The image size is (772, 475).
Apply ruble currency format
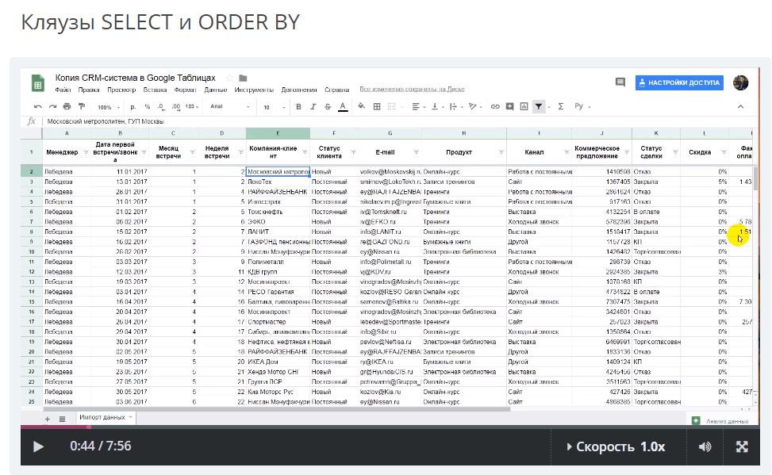(133, 107)
